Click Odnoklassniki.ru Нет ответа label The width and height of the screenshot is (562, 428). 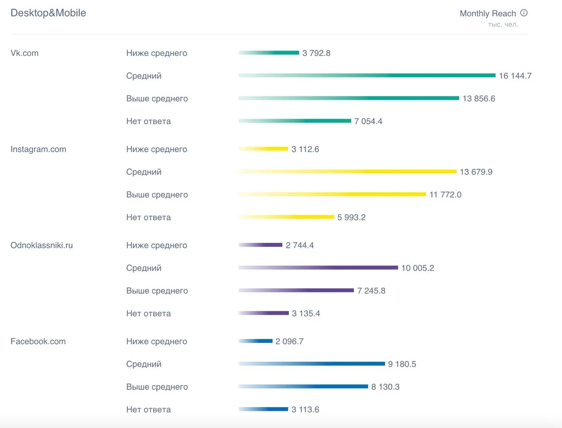click(148, 314)
